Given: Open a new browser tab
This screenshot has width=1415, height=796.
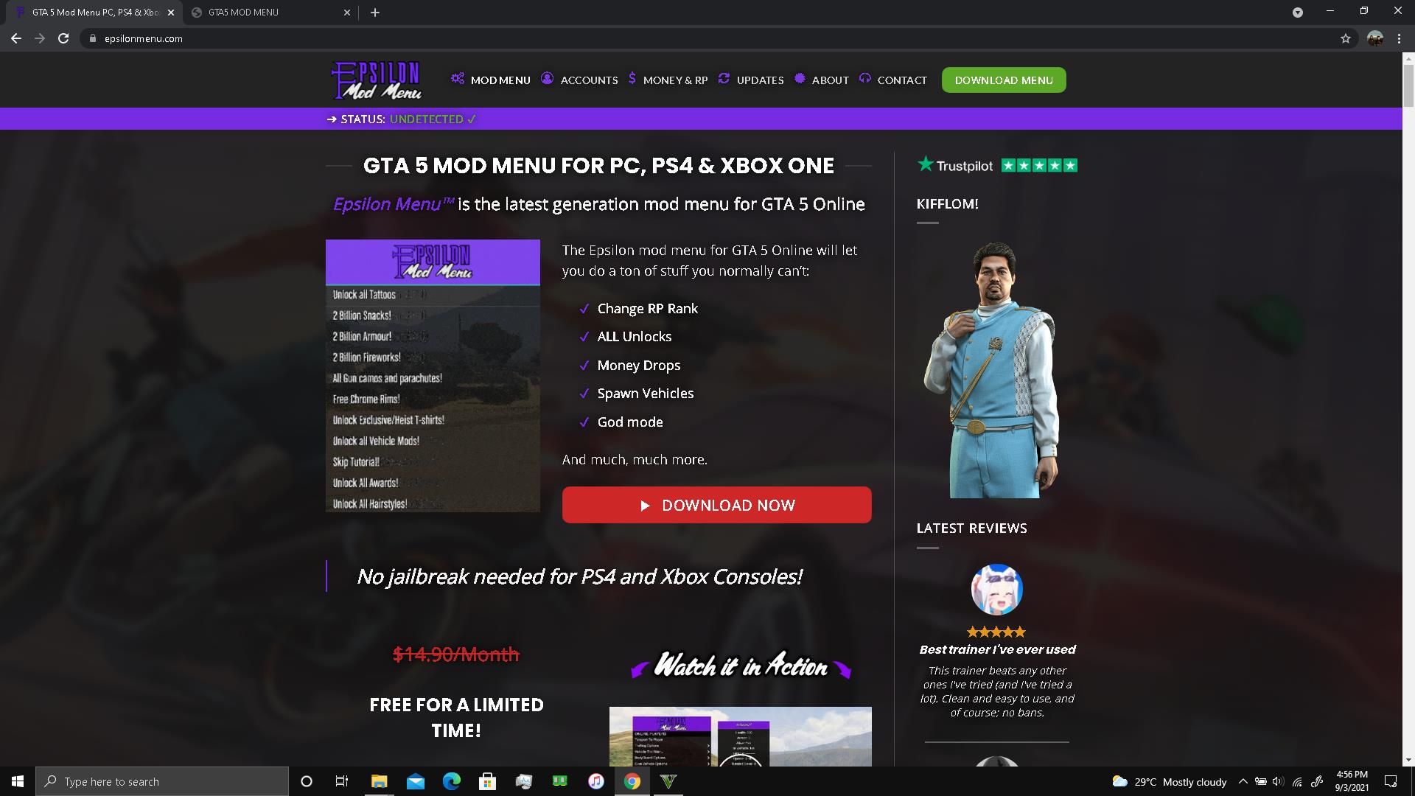Looking at the screenshot, I should [375, 13].
